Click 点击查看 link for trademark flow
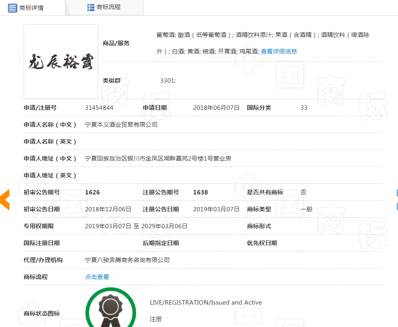This screenshot has height=327, width=398. (97, 277)
